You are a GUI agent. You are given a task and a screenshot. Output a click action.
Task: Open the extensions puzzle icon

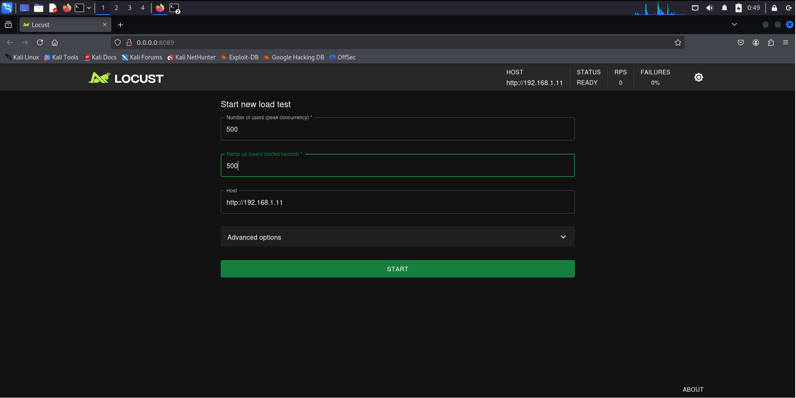coord(771,42)
